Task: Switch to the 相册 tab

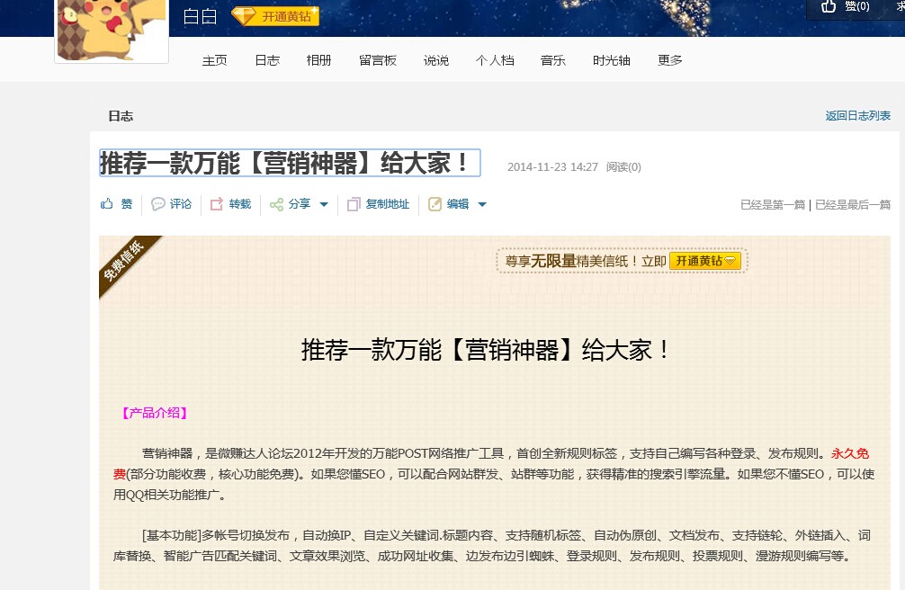Action: coord(318,60)
